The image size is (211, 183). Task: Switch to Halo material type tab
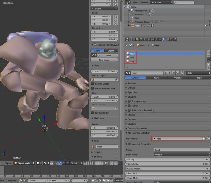pyautogui.click(x=199, y=78)
